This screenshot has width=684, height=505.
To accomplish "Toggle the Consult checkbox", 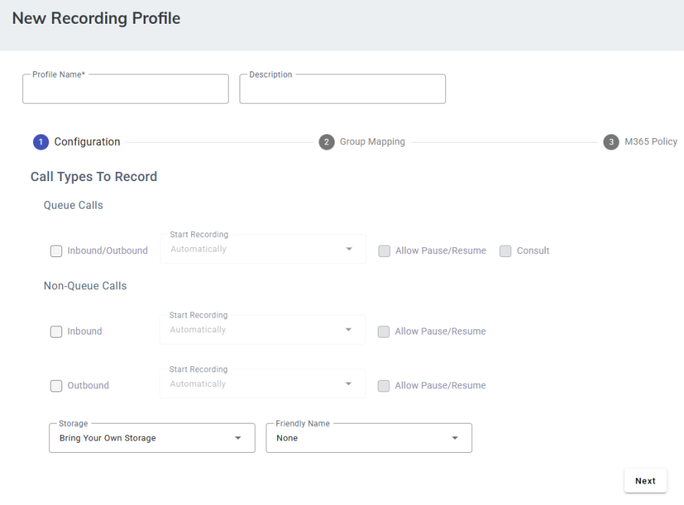I will (505, 251).
